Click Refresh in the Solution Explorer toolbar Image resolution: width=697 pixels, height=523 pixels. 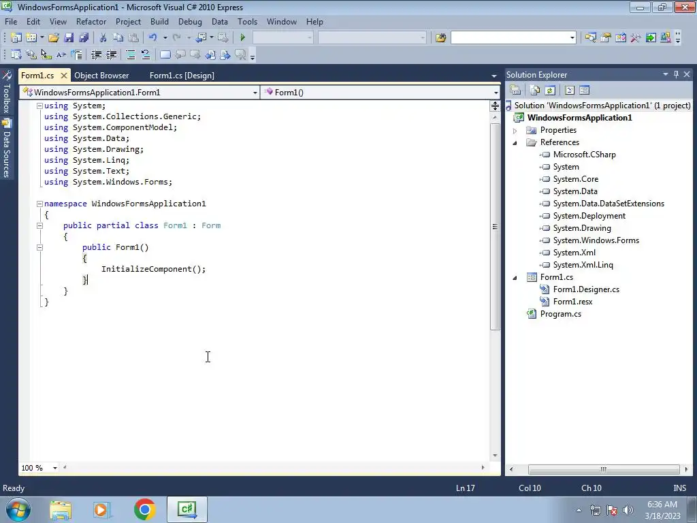click(550, 91)
